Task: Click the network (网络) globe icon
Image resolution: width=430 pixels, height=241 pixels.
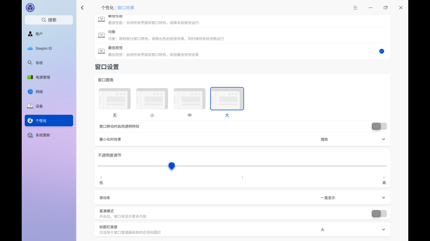Action: [x=30, y=92]
